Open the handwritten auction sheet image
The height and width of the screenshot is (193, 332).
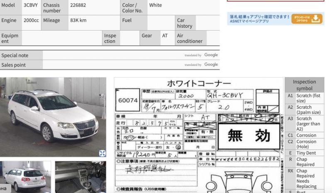[x=198, y=135]
